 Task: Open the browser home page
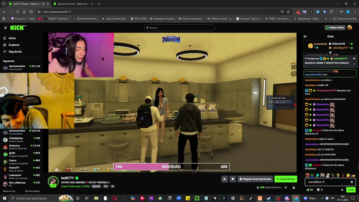(x=24, y=12)
